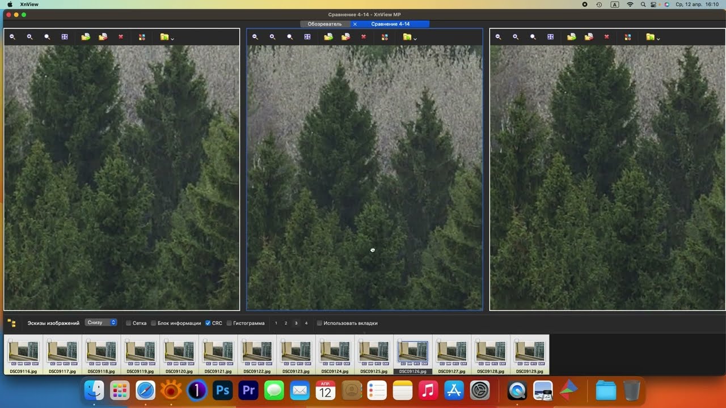Select the 'Сравнение 4-14' tab
This screenshot has width=726, height=408.
pos(390,24)
